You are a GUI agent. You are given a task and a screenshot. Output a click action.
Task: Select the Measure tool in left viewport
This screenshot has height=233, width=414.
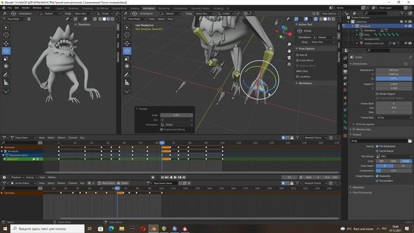click(x=6, y=83)
